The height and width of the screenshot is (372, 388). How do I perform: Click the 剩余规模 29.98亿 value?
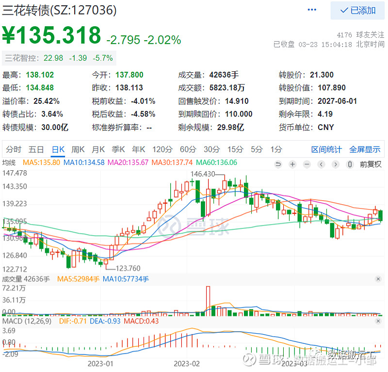[x=231, y=127]
